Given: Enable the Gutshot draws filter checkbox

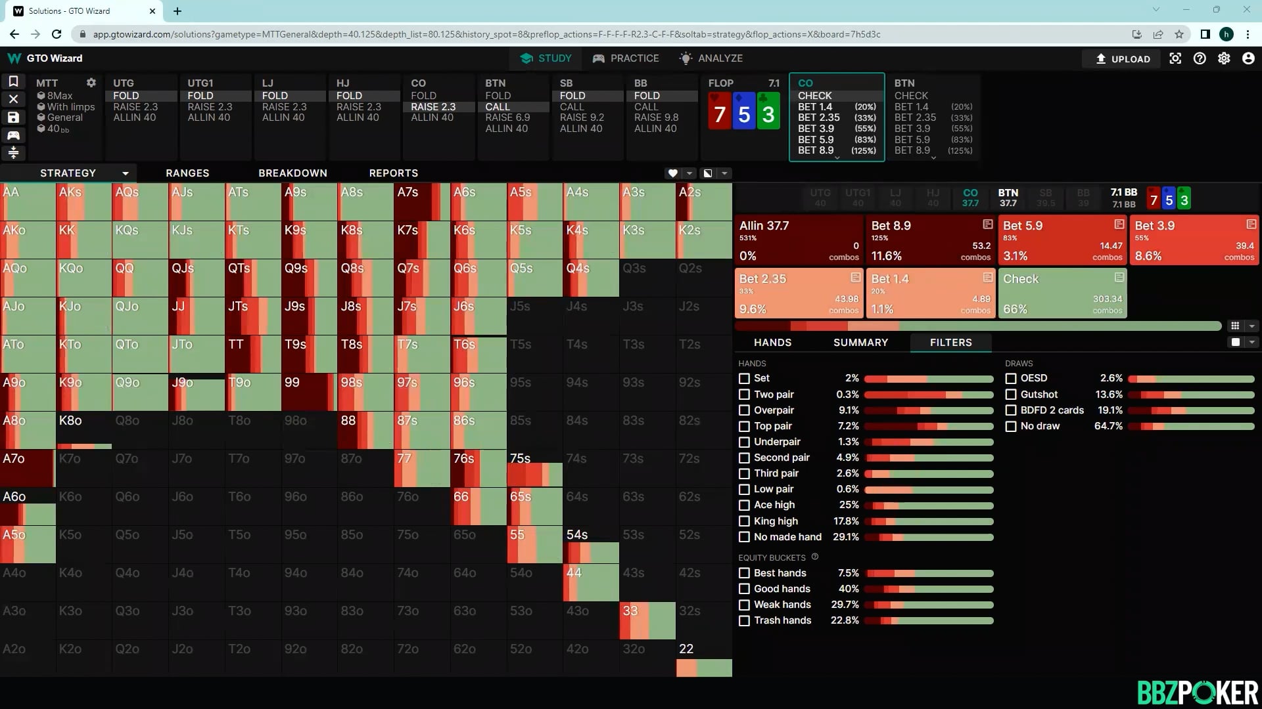Looking at the screenshot, I should pyautogui.click(x=1011, y=395).
